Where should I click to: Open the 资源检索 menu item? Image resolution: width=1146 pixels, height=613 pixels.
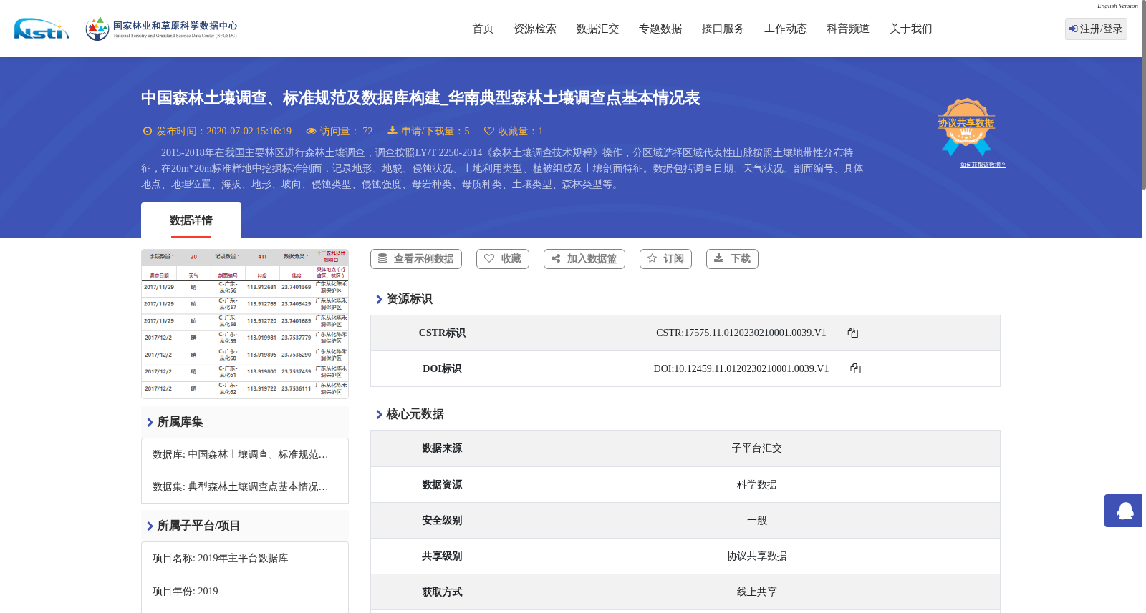pyautogui.click(x=535, y=29)
